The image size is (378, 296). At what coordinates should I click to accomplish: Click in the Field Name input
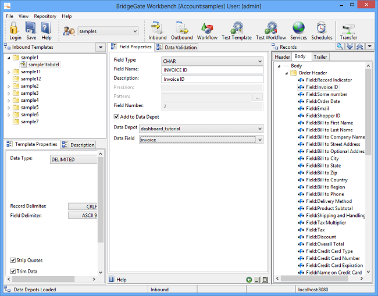coord(212,70)
